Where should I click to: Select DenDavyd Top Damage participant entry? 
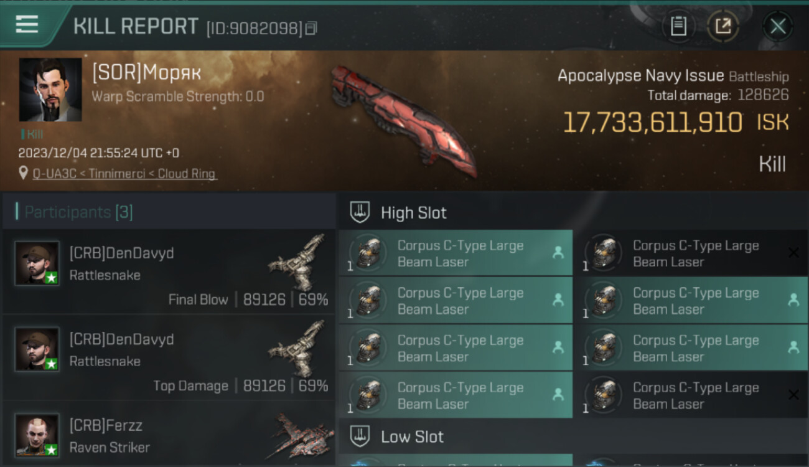169,358
